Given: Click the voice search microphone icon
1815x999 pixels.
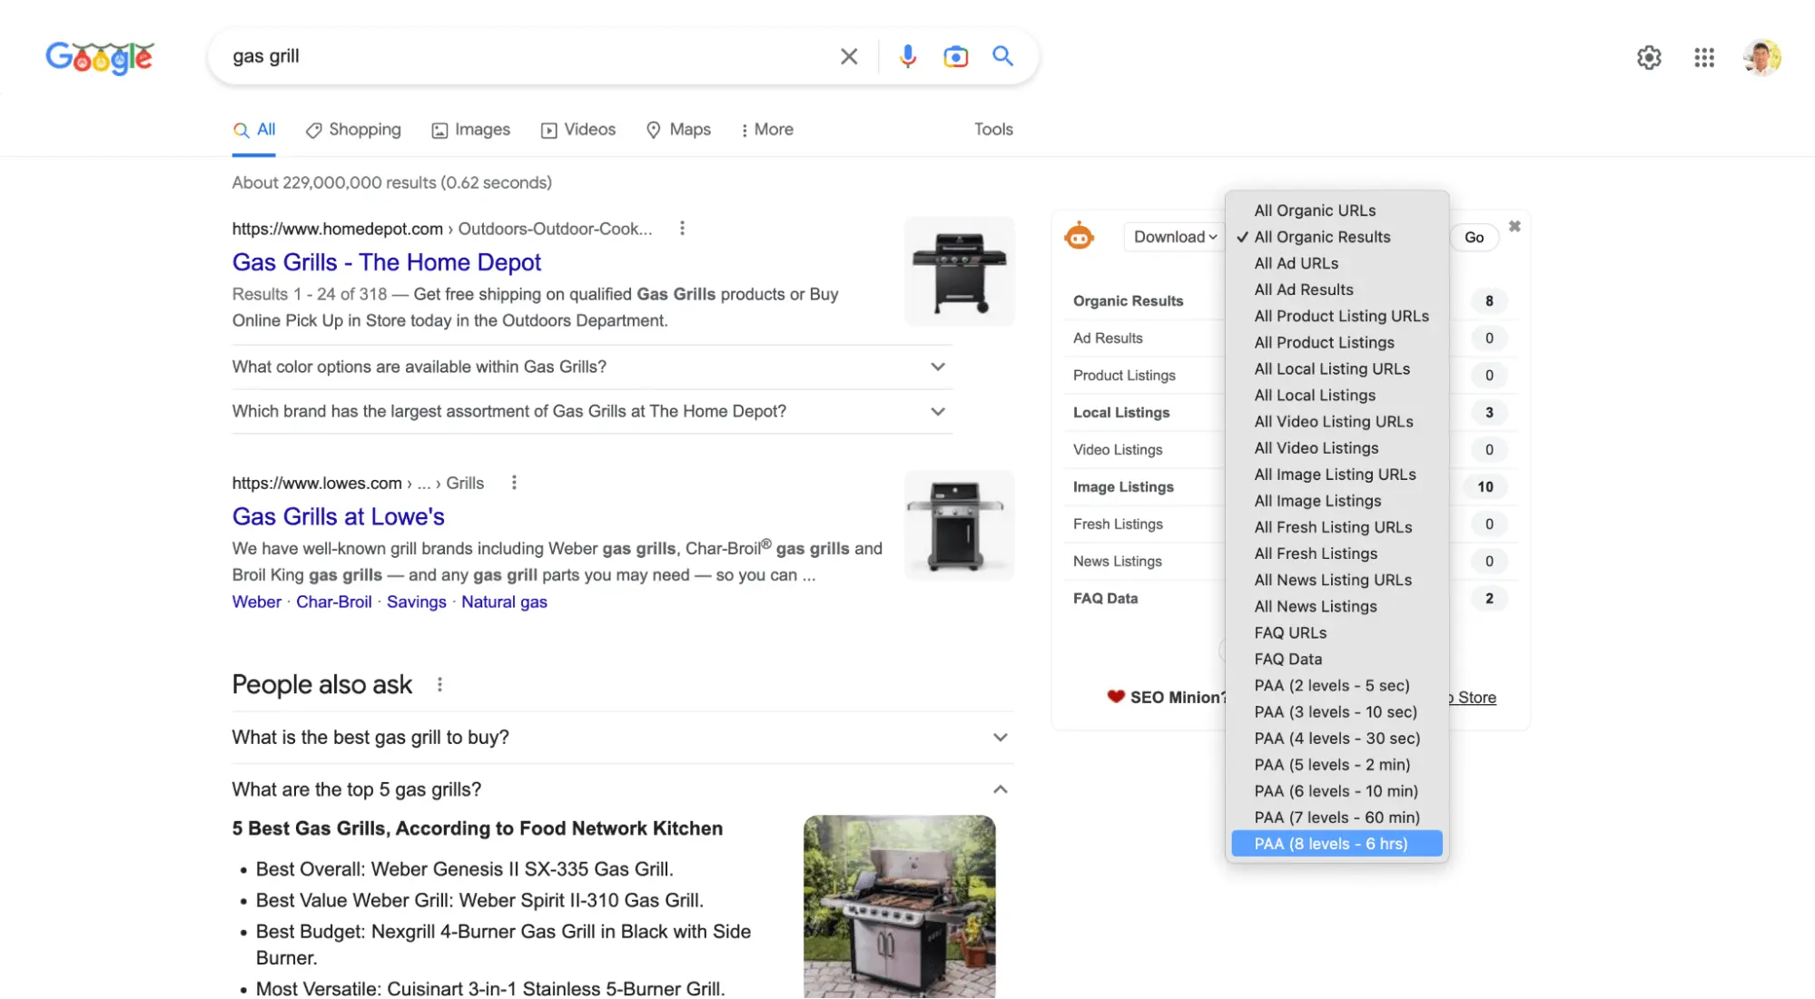Looking at the screenshot, I should pos(907,56).
